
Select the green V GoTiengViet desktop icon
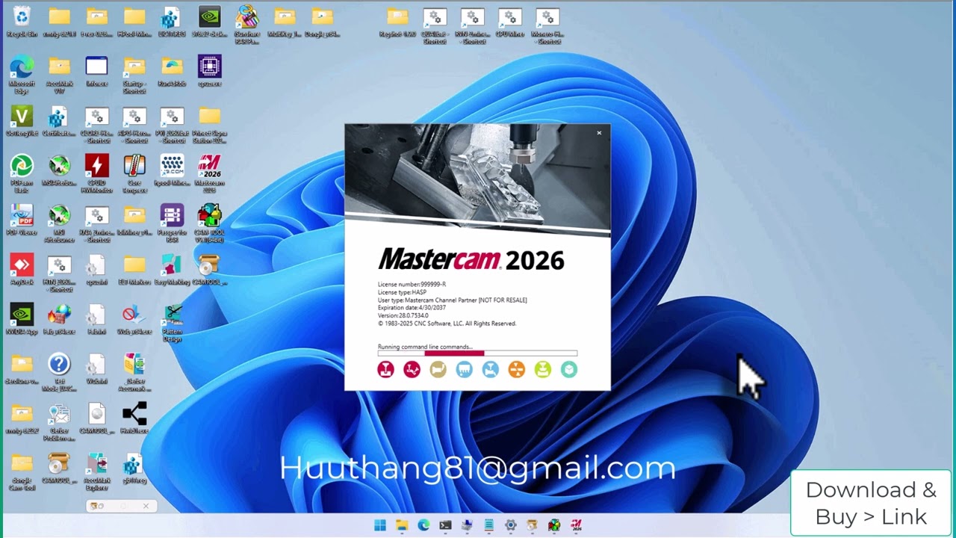point(22,121)
